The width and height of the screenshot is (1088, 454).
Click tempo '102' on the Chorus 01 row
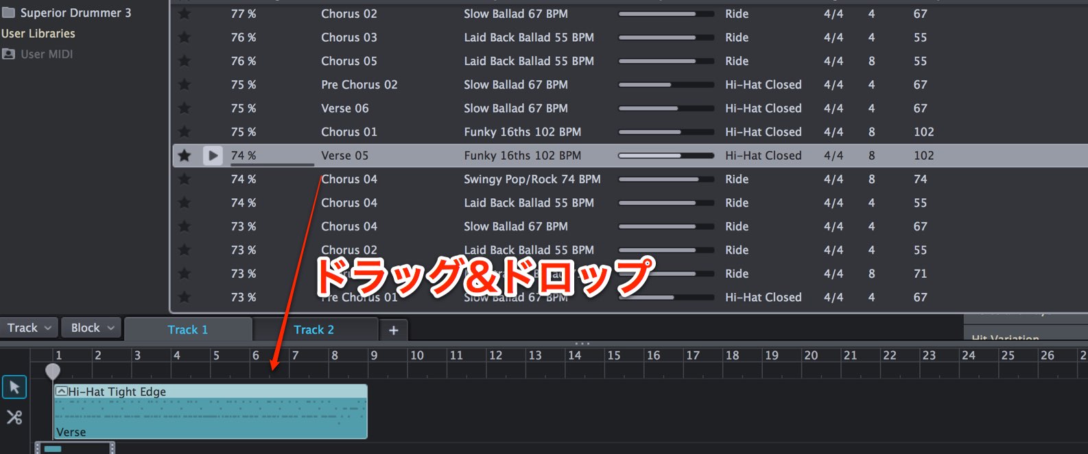point(924,132)
